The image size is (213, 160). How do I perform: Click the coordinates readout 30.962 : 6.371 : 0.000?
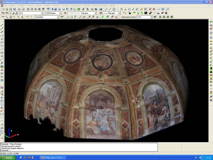(x=10, y=154)
